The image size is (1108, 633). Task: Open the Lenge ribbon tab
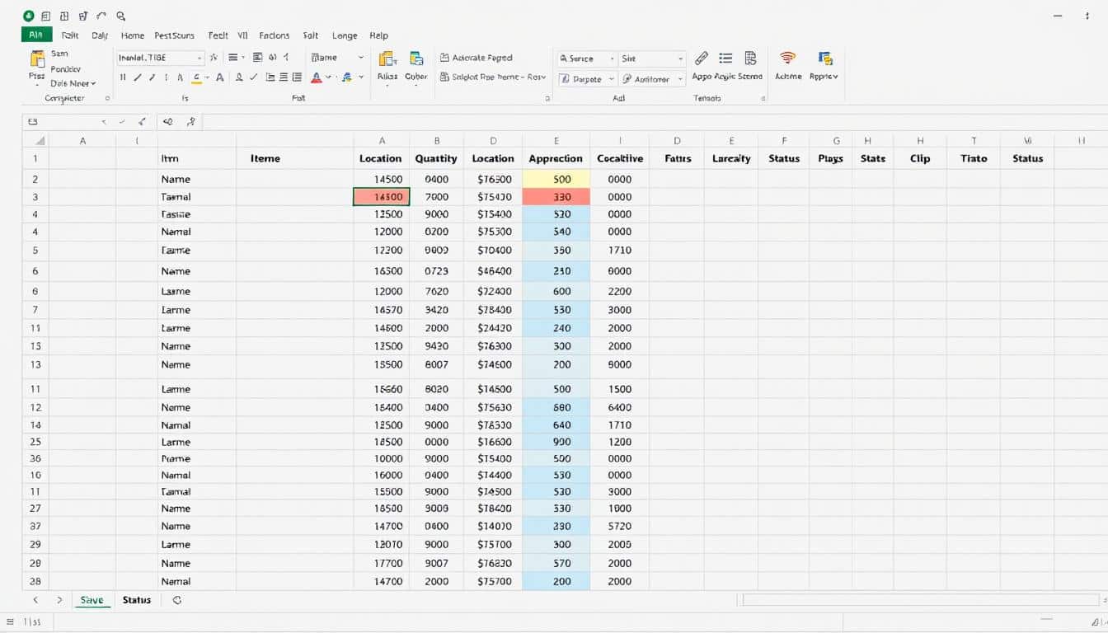pyautogui.click(x=345, y=35)
